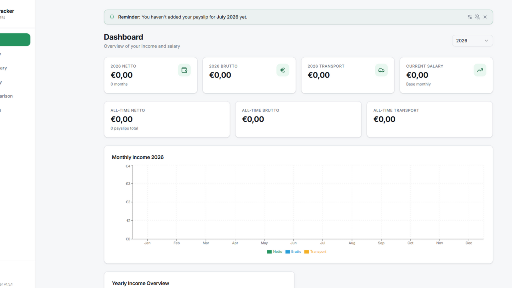Click the car icon on 2026 Transport card
The image size is (512, 288).
pyautogui.click(x=381, y=70)
